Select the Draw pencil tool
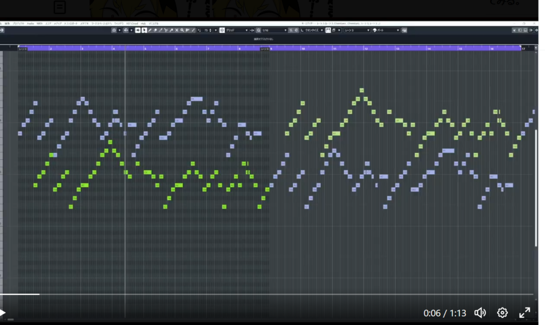This screenshot has height=325, width=545. tap(150, 30)
